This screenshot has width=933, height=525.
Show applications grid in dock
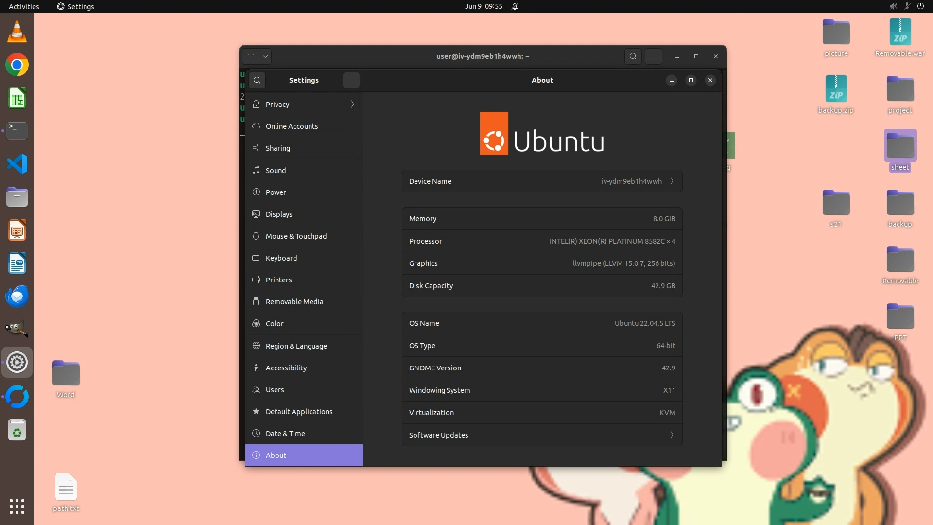[17, 506]
